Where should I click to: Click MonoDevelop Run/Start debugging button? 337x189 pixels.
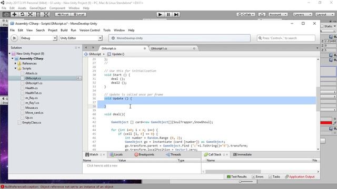pyautogui.click(x=14, y=38)
